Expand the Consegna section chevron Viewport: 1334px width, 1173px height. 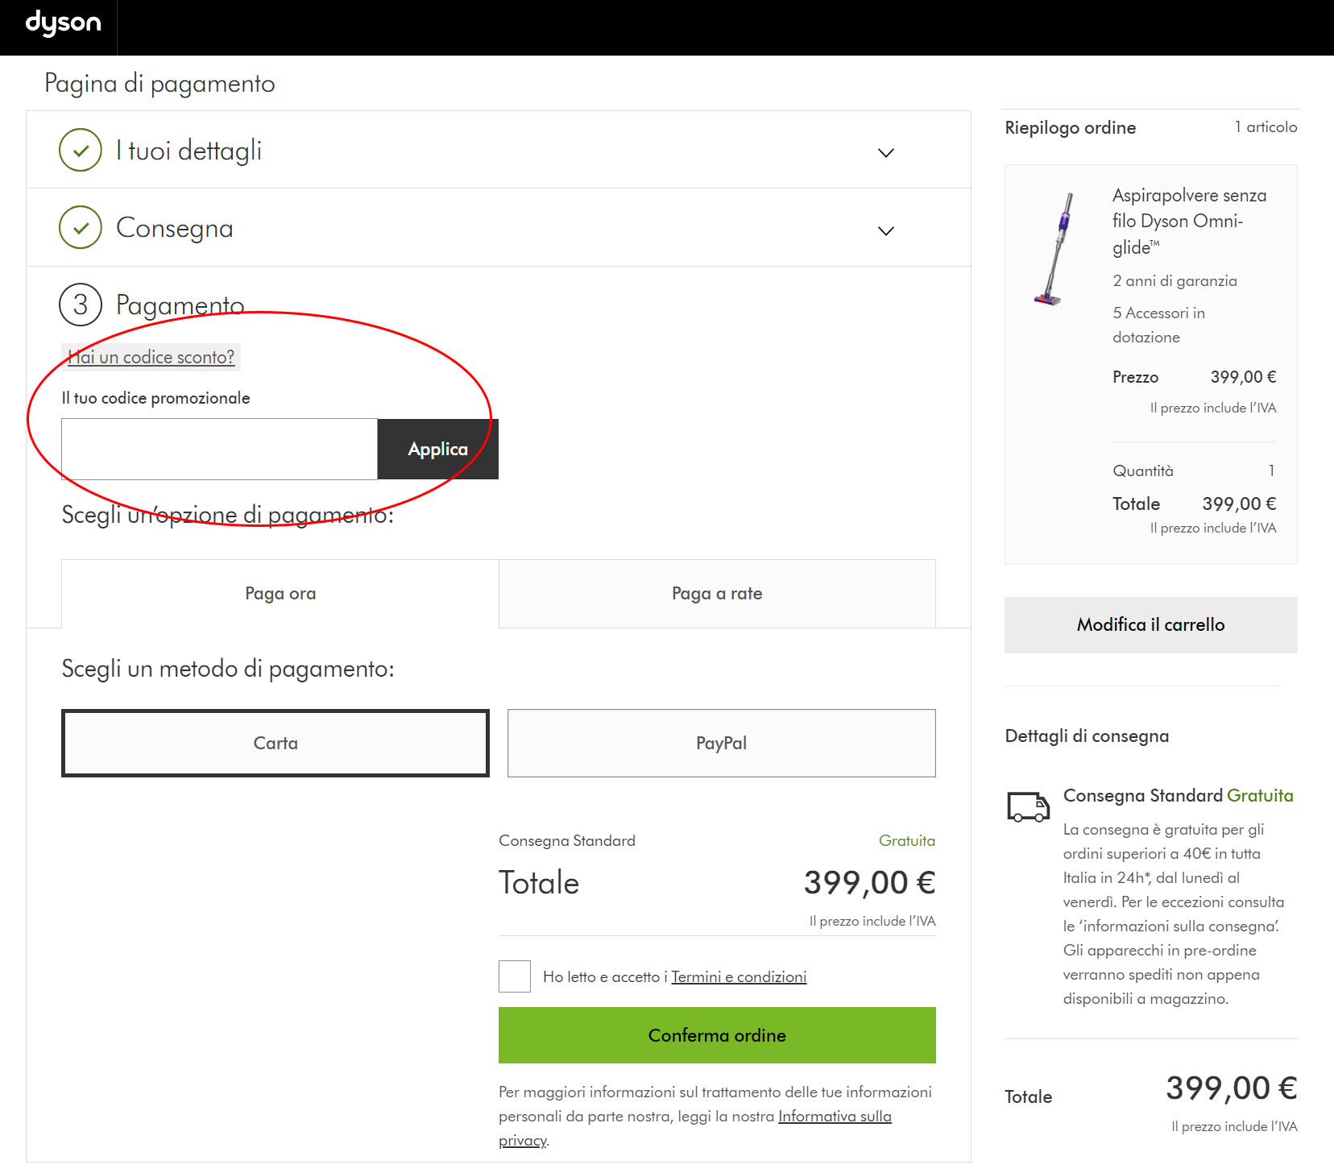[885, 231]
